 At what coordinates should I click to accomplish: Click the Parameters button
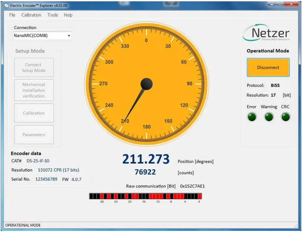(x=34, y=134)
